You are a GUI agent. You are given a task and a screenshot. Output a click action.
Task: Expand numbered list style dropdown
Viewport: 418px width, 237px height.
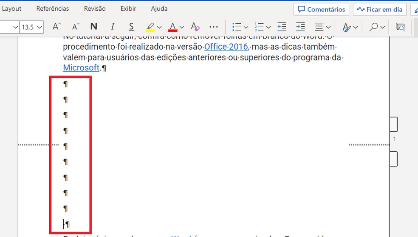point(268,27)
